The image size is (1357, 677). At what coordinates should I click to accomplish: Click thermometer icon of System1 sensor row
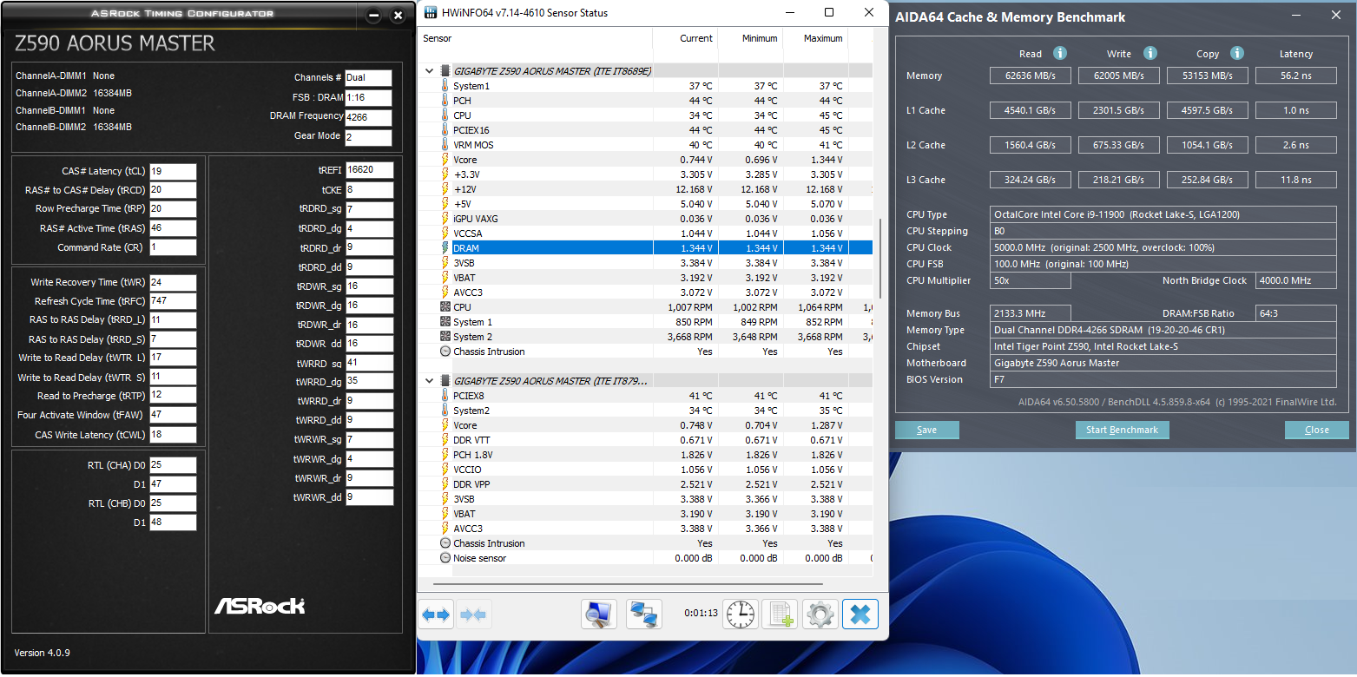(445, 86)
